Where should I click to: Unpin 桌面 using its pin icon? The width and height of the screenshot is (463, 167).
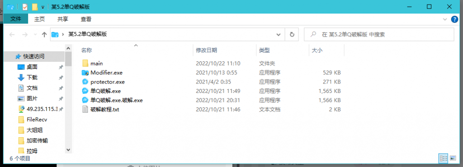click(61, 67)
